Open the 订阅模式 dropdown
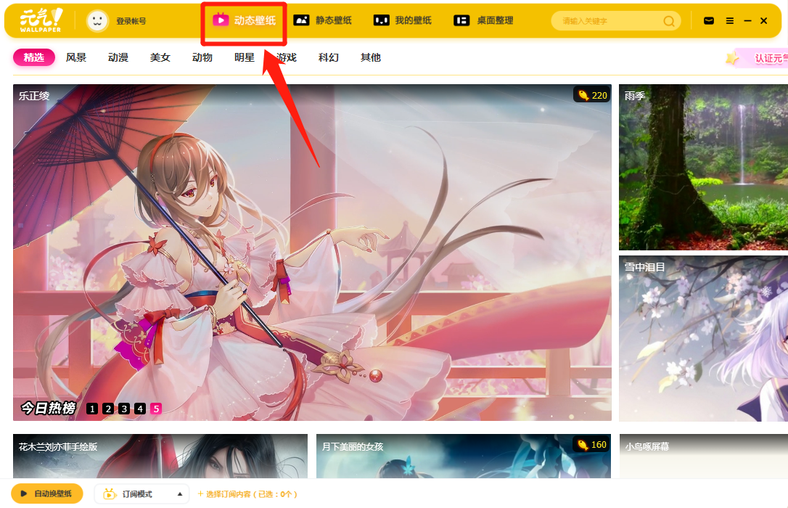Image resolution: width=788 pixels, height=508 pixels. (x=141, y=494)
